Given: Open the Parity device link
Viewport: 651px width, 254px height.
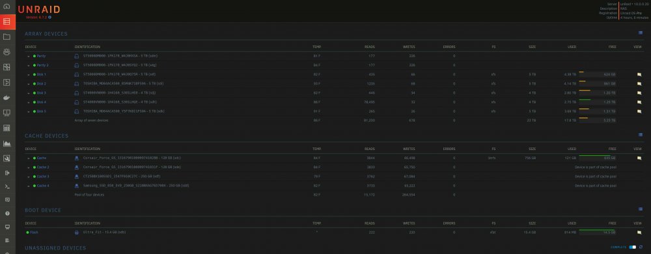Looking at the screenshot, I should pos(41,56).
